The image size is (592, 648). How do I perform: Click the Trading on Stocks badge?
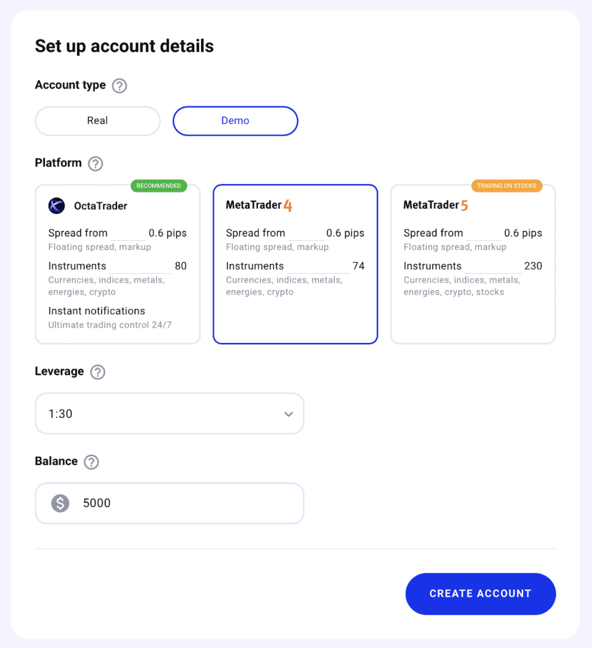pos(507,186)
